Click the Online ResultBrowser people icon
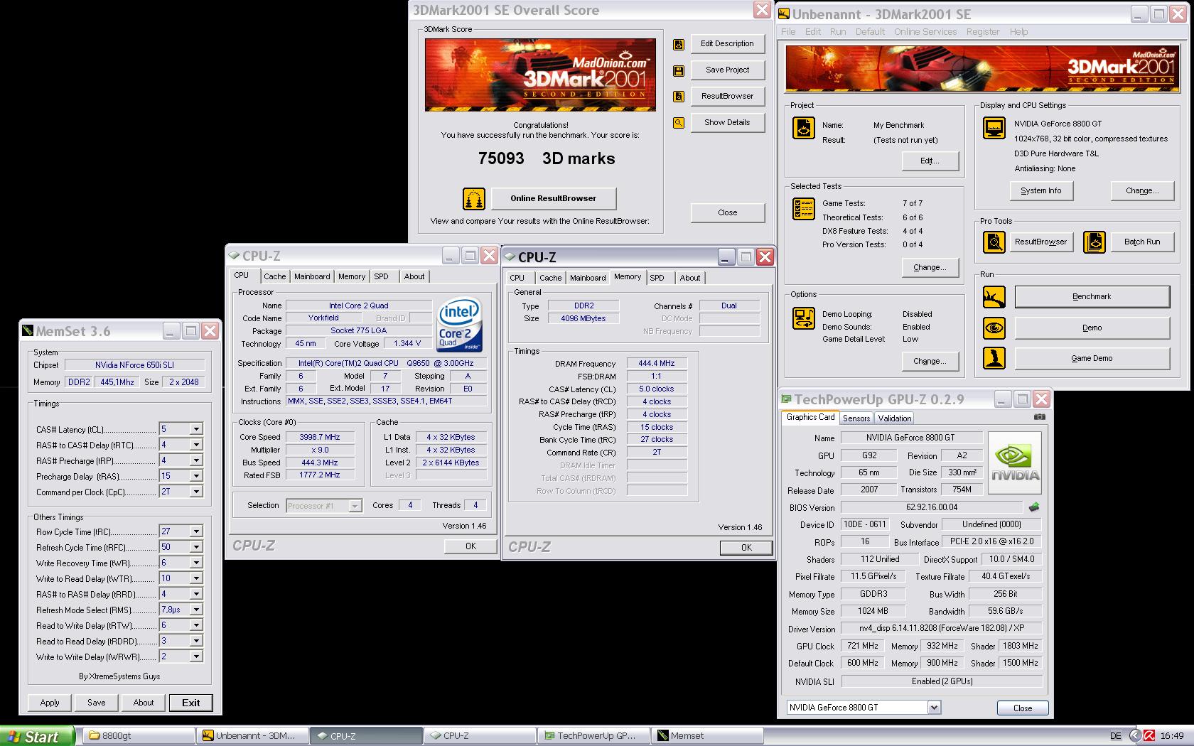This screenshot has height=746, width=1194. 473,199
